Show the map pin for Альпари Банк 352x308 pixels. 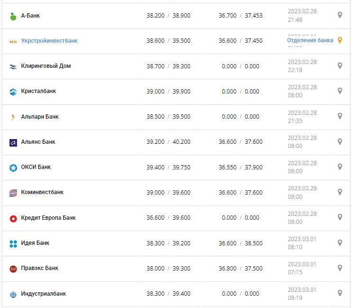(x=340, y=116)
